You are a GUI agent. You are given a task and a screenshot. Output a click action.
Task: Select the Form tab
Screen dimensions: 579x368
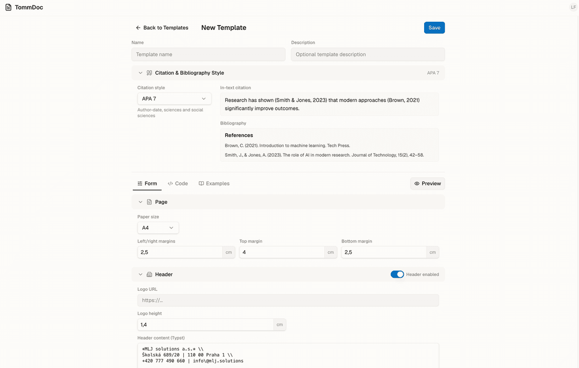coord(147,183)
